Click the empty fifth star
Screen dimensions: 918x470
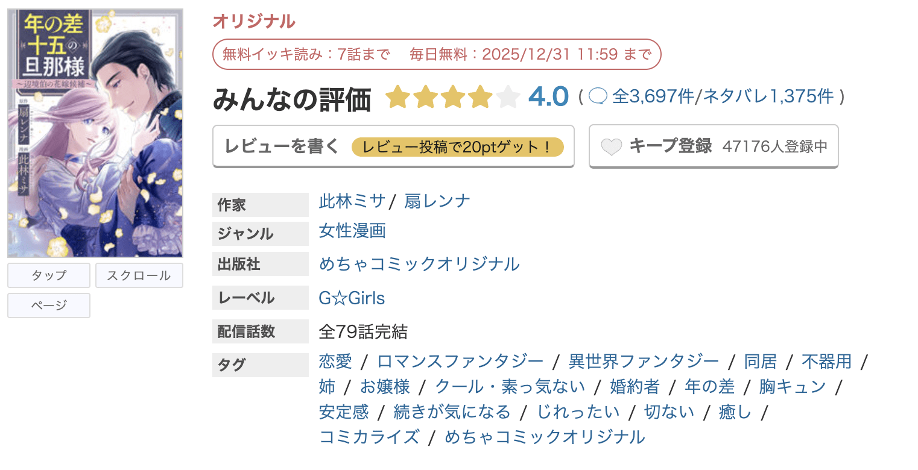(x=508, y=97)
